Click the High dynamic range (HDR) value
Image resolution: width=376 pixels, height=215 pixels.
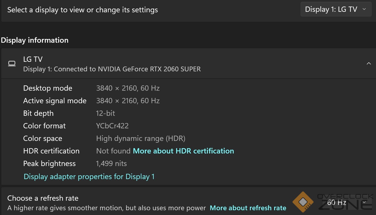point(141,138)
